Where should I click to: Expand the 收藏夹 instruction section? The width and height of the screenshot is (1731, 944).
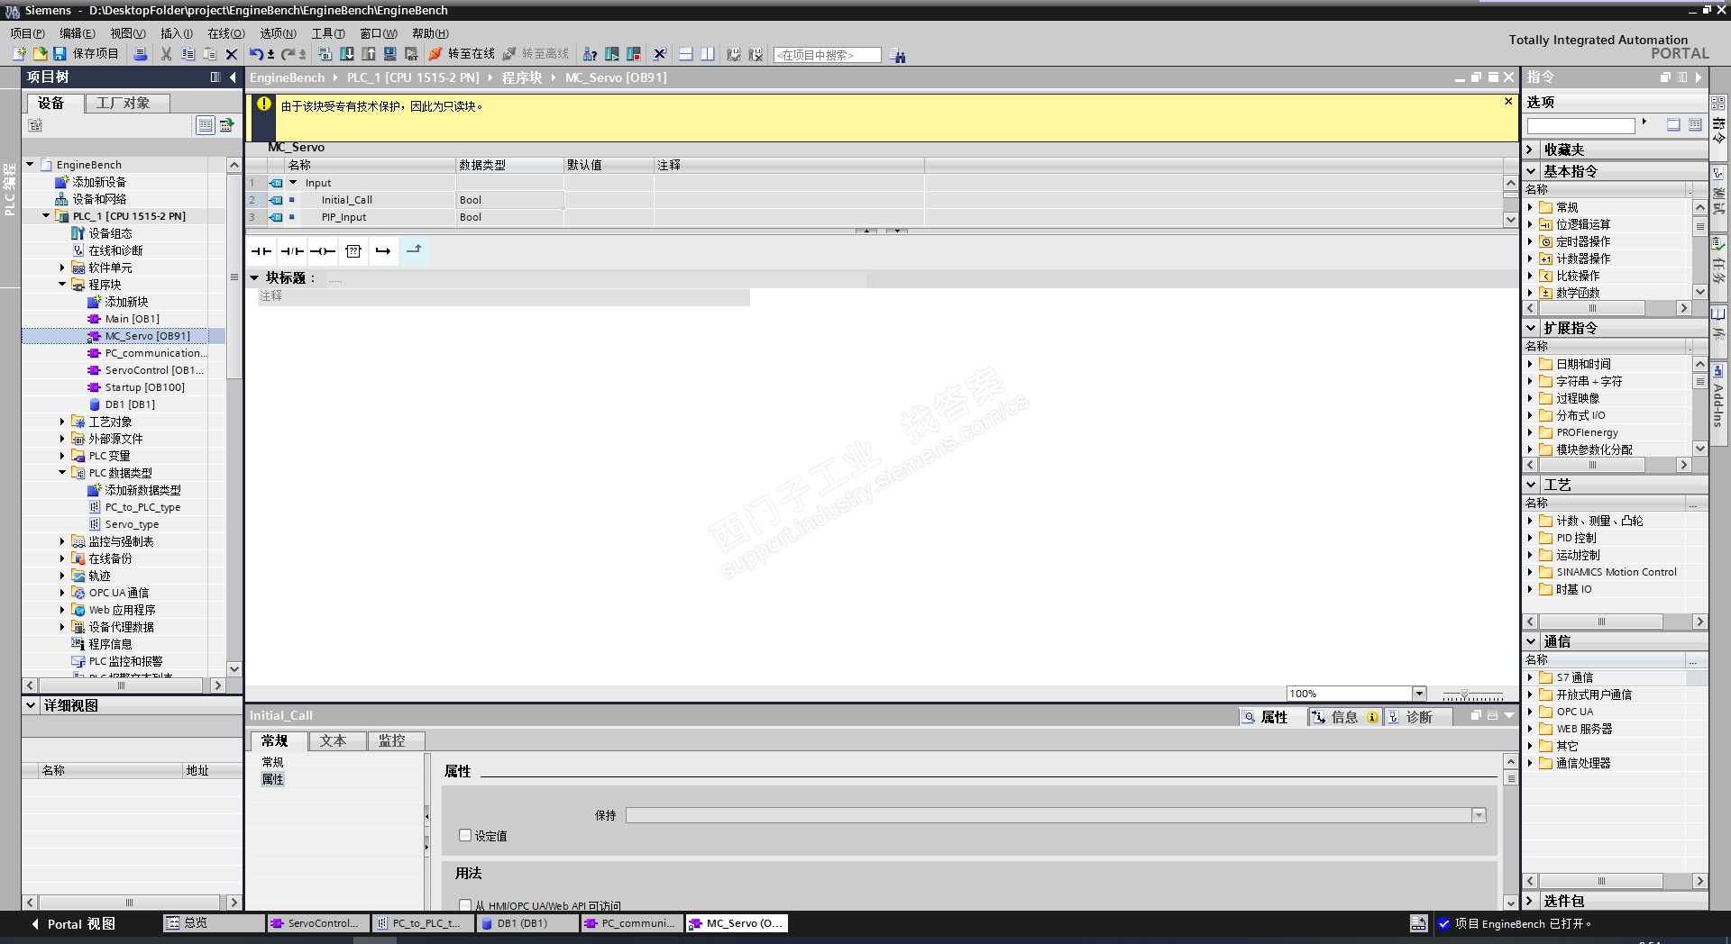click(1531, 150)
